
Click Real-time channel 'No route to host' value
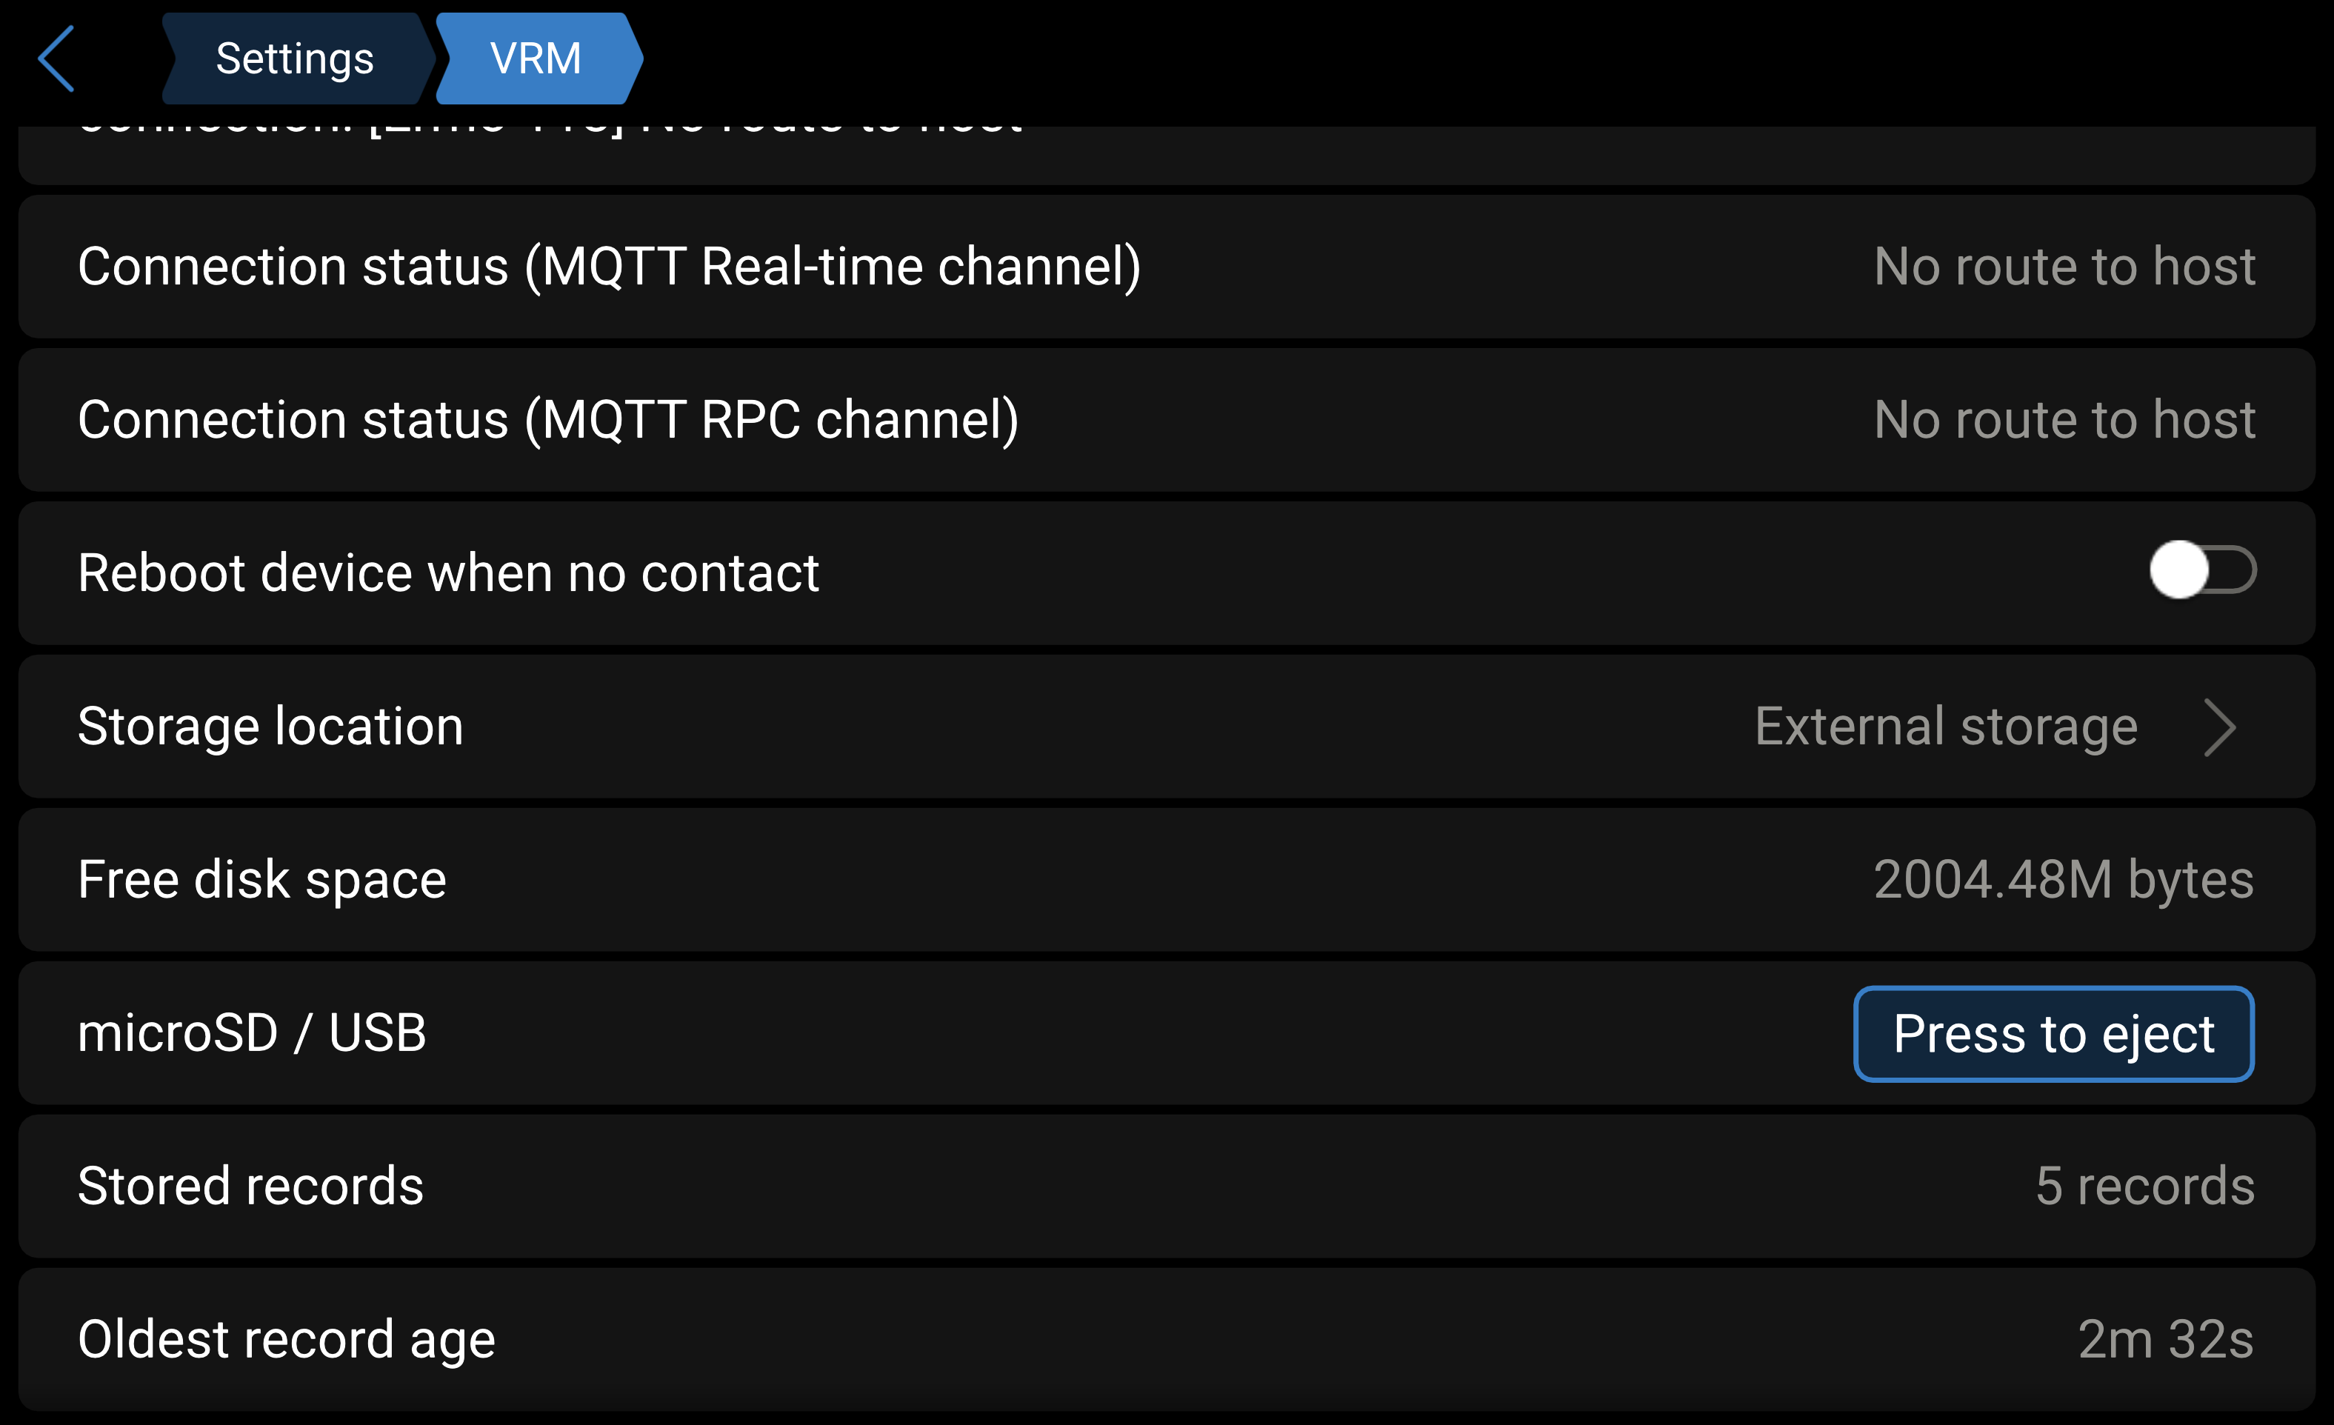[x=2064, y=267]
